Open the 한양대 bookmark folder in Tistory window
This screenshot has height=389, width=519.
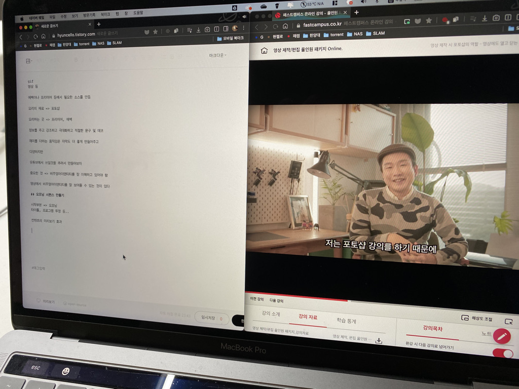[x=64, y=45]
